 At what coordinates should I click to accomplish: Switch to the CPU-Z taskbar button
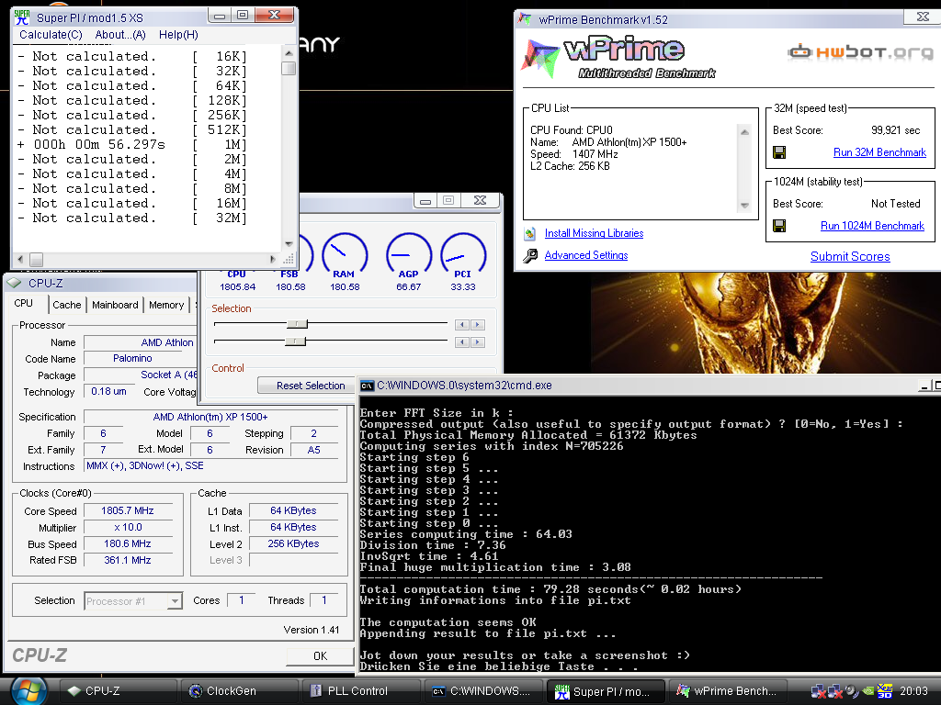click(x=119, y=691)
